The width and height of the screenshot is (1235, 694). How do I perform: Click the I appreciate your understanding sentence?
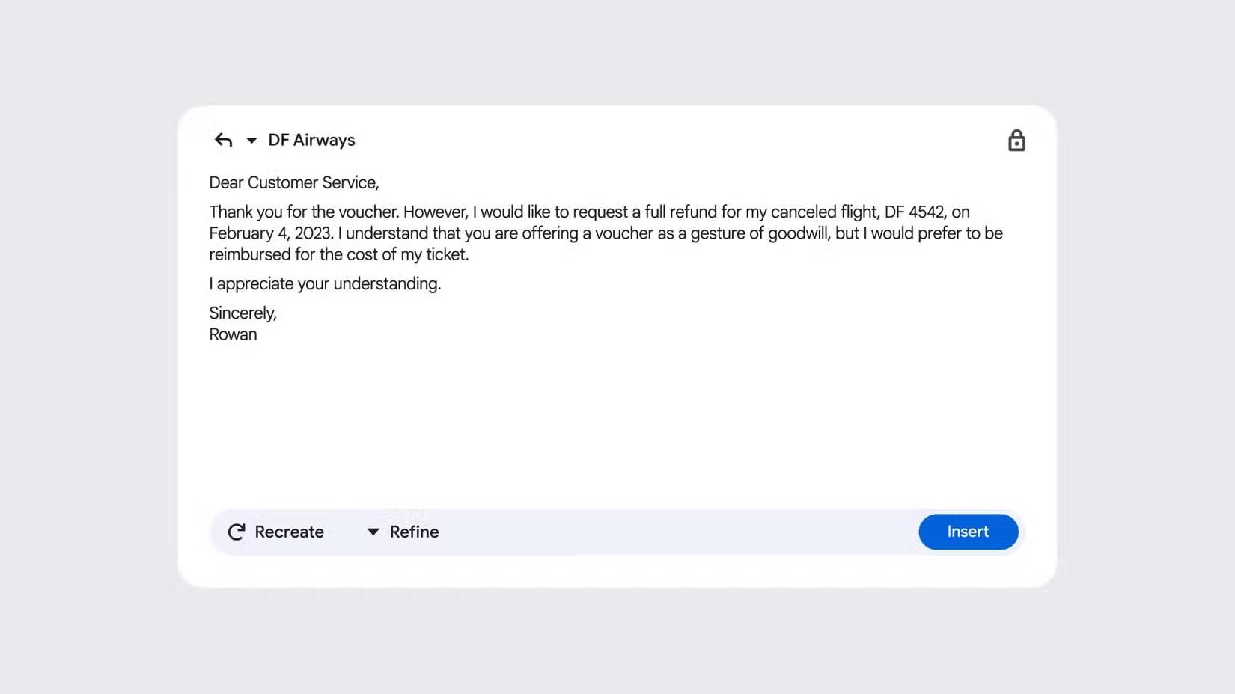tap(325, 283)
